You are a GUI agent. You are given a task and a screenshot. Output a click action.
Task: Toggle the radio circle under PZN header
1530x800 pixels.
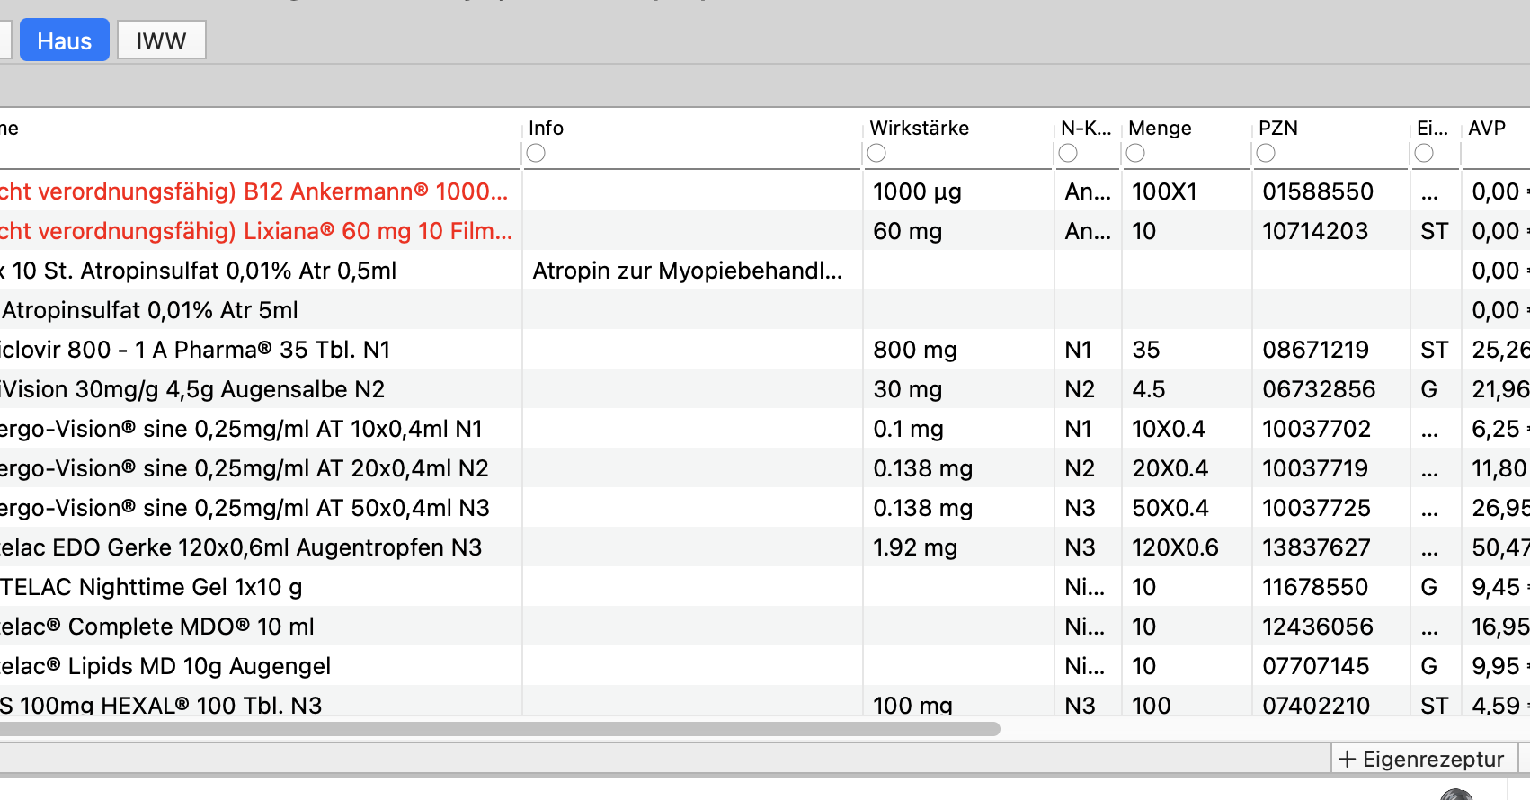(1266, 153)
